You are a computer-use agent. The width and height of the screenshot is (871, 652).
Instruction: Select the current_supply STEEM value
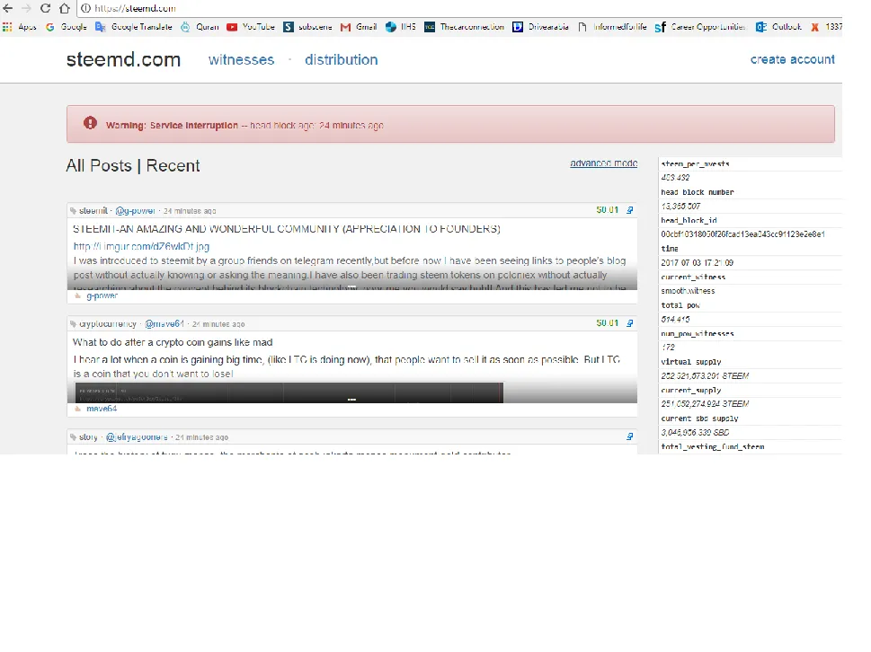(x=705, y=404)
